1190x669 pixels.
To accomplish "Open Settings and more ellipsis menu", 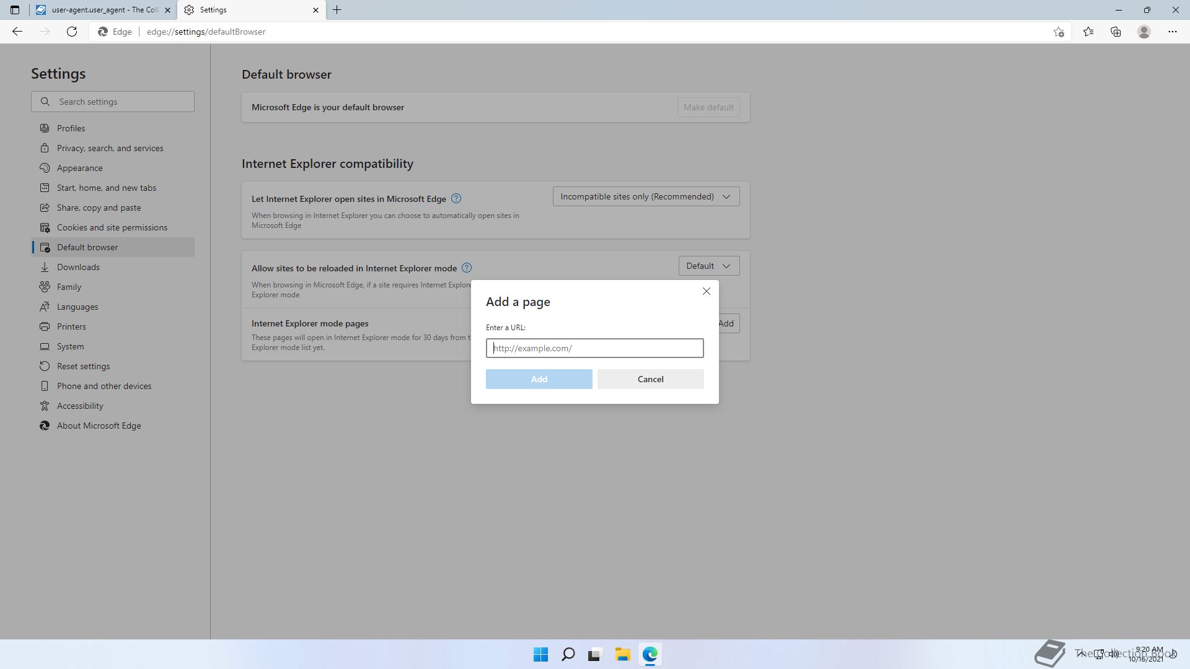I will click(x=1173, y=32).
